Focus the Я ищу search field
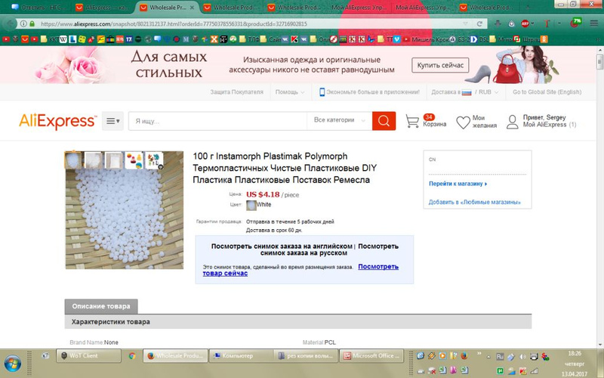Screen dimensions: 604x378 (x=217, y=121)
